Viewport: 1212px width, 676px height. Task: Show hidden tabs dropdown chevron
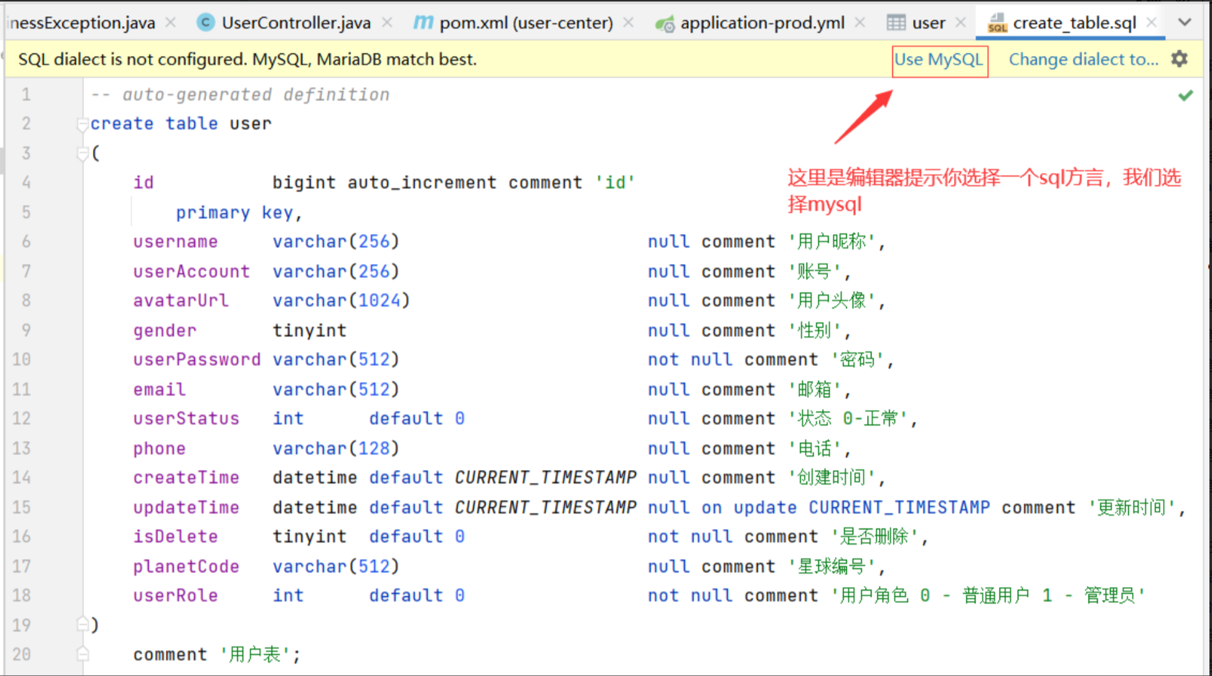point(1185,22)
